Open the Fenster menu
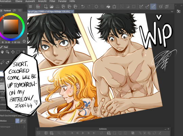 pyautogui.click(x=62, y=1)
